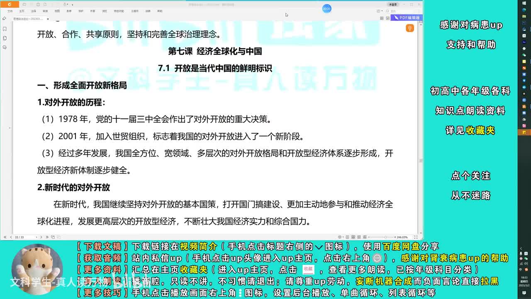Go to the next page
The height and width of the screenshot is (299, 531).
41,237
